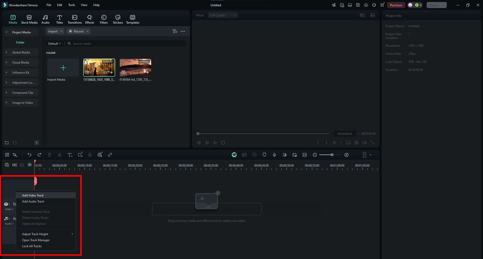Toggle lock on Audio 1 track
483x259 pixels.
click(14, 219)
